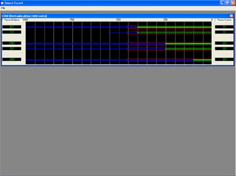The width and height of the screenshot is (236, 176).
Task: Select the third Resto Comm value box
Action: click(x=224, y=43)
